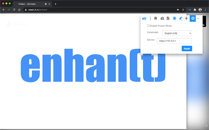
Task: Click the camera screenshot icon in enhant popup
Action: (x=162, y=18)
